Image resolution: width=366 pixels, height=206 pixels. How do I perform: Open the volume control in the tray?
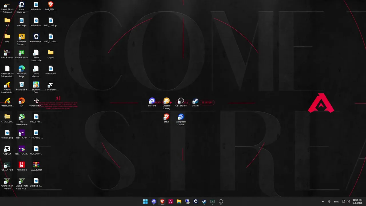click(x=348, y=201)
